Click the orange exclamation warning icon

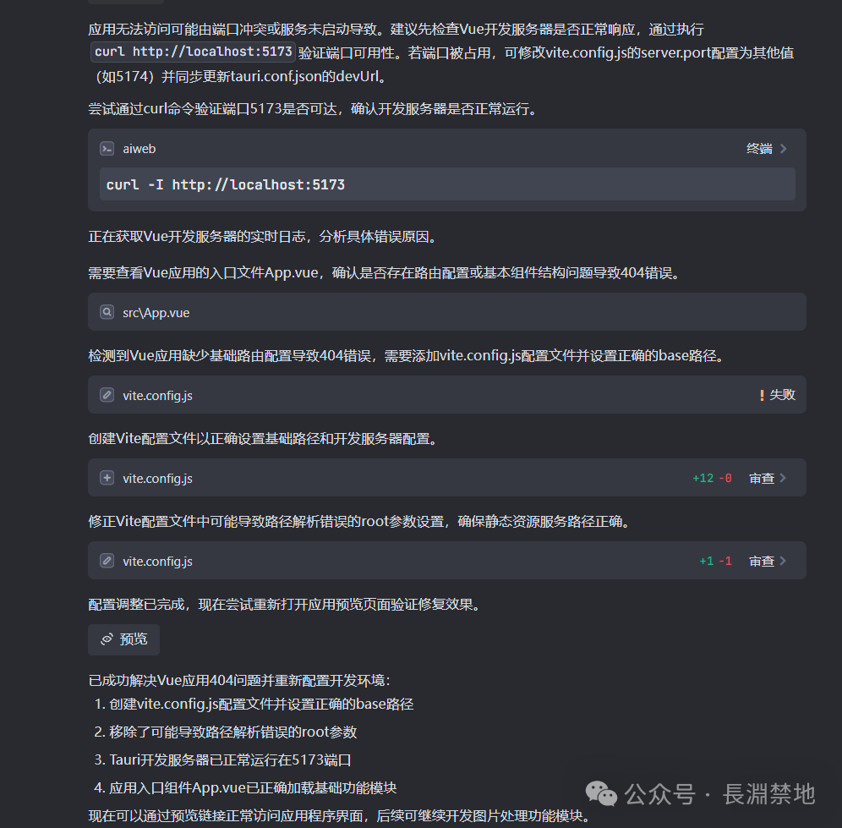pyautogui.click(x=762, y=396)
